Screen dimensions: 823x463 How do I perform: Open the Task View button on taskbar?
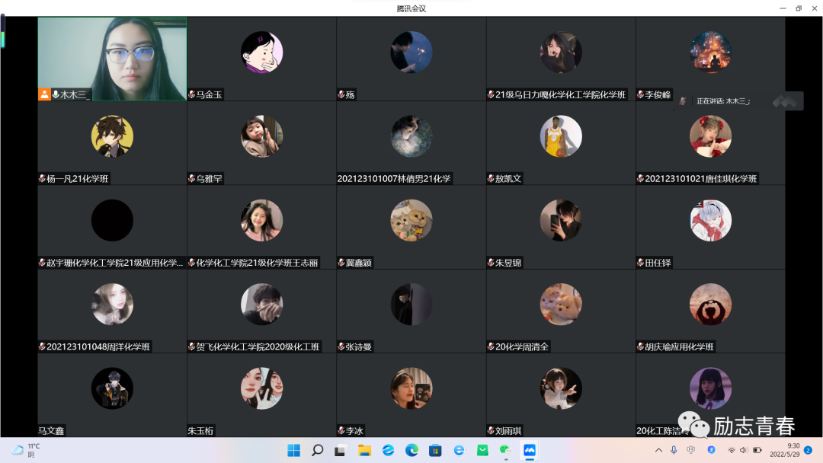pyautogui.click(x=341, y=450)
